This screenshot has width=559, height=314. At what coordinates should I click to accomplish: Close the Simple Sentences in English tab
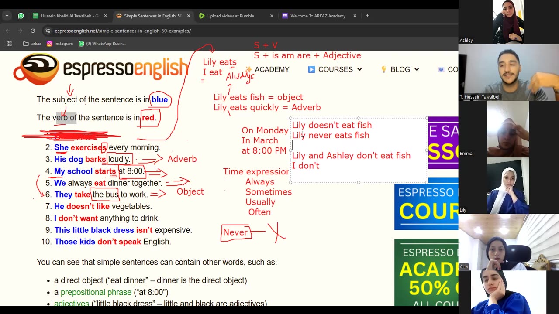coord(188,16)
